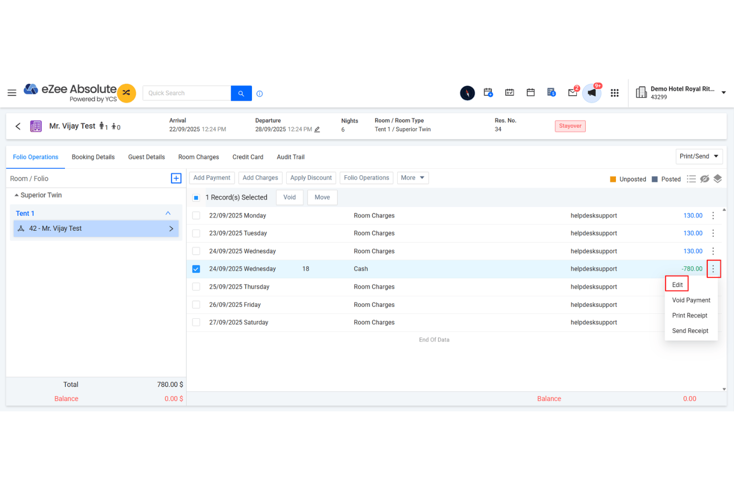
Task: Open the plain calendar view icon
Action: (531, 92)
